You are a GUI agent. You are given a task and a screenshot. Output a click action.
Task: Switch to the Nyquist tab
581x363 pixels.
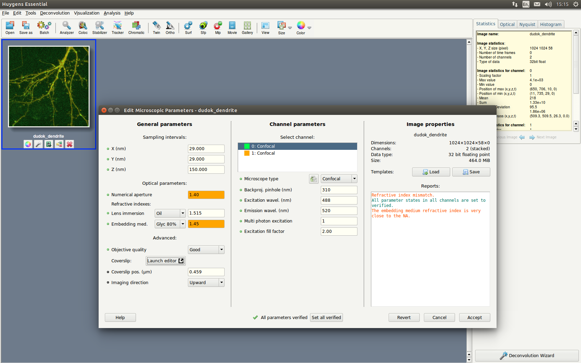coord(527,24)
